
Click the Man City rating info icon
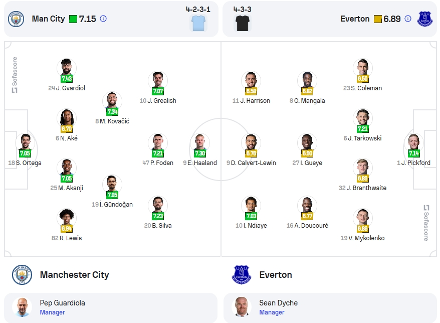point(103,19)
